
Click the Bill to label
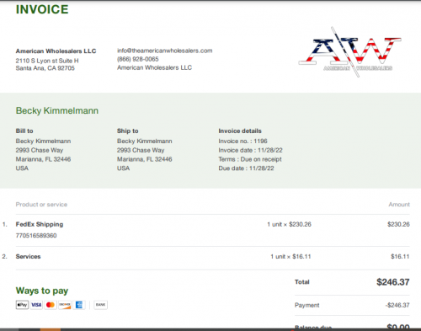[x=24, y=131]
